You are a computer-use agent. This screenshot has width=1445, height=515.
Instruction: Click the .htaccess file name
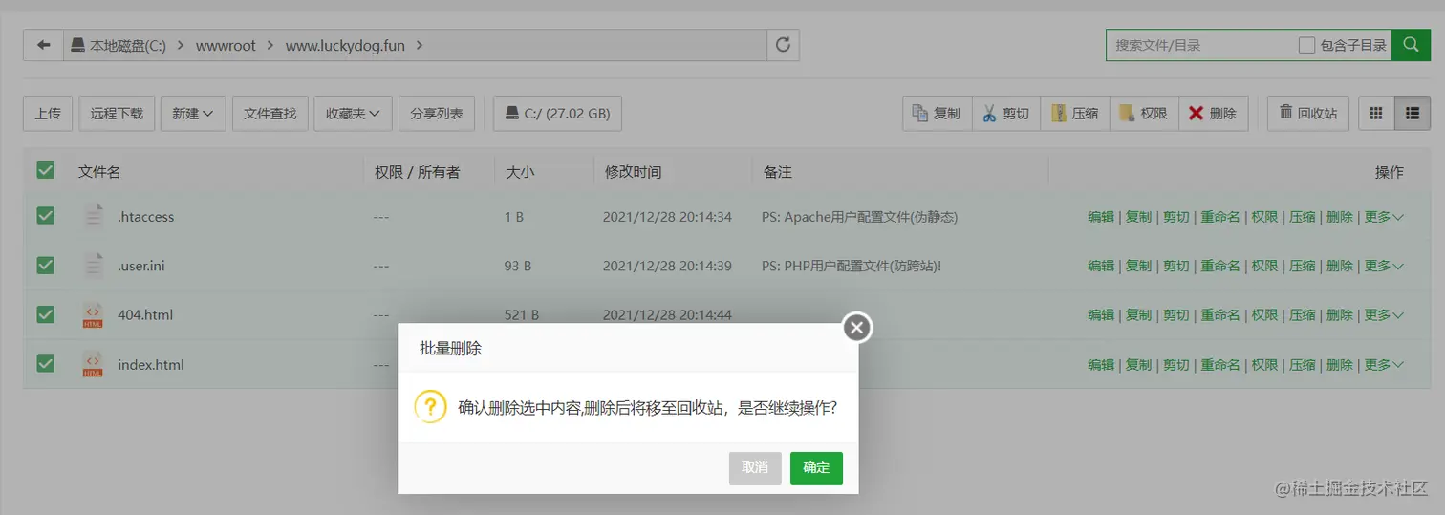(146, 217)
